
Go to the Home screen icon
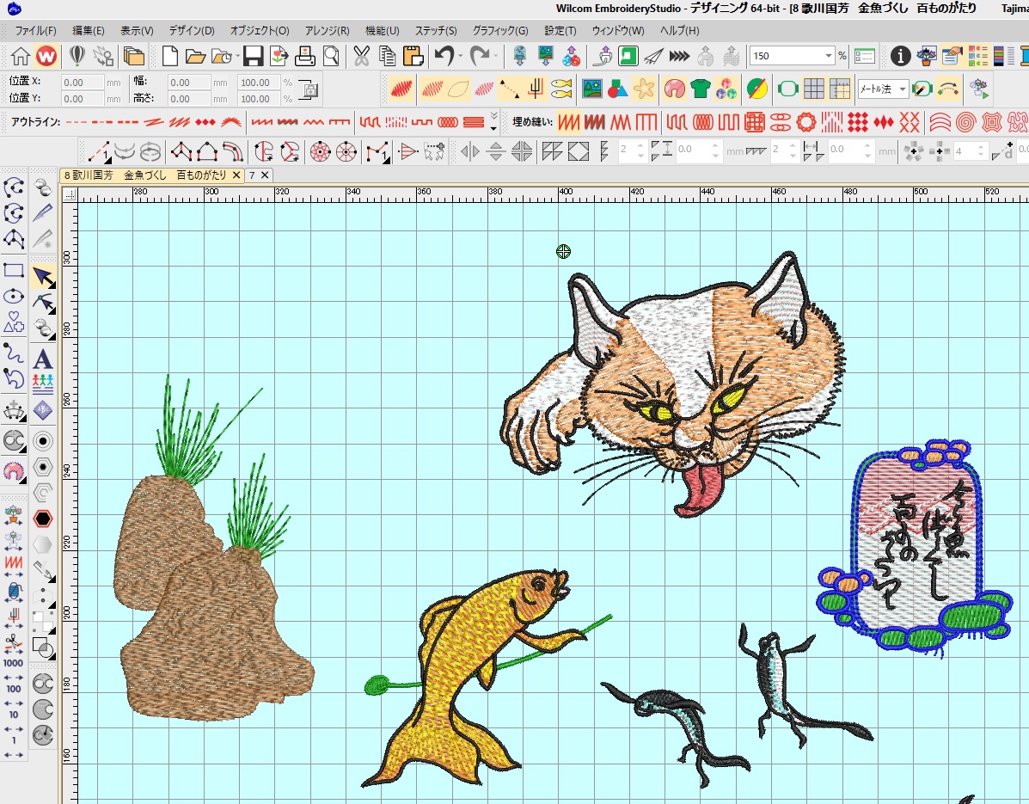click(20, 56)
